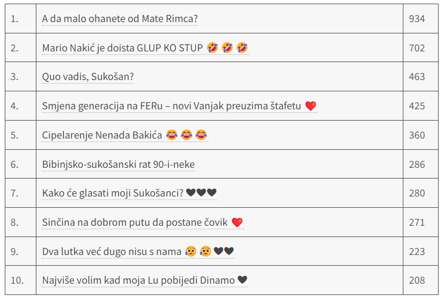This screenshot has height=298, width=441.
Task: Click the view count 934 in row one
Action: click(x=417, y=19)
